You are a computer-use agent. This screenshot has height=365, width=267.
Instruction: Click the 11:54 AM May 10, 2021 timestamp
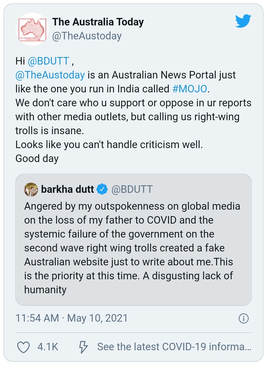[72, 318]
